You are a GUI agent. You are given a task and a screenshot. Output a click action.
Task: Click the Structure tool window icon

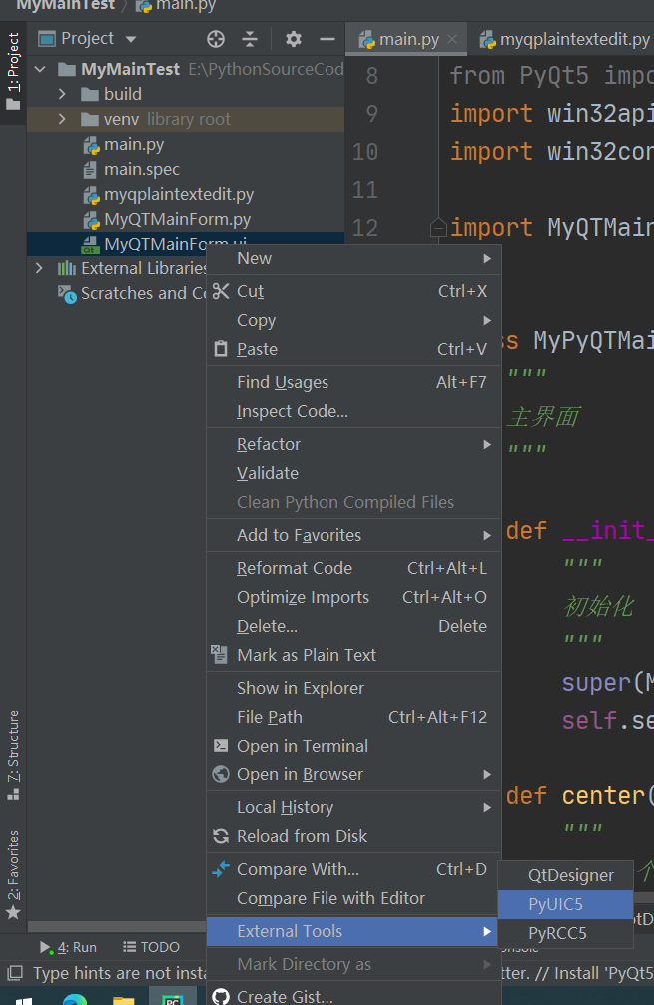(13, 794)
